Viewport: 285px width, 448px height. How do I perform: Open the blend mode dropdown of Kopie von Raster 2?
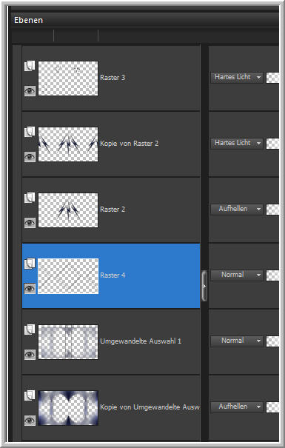(x=237, y=143)
